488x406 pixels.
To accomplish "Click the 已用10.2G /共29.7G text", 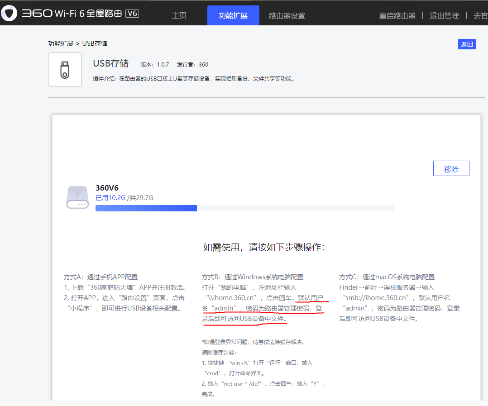I will [x=124, y=198].
